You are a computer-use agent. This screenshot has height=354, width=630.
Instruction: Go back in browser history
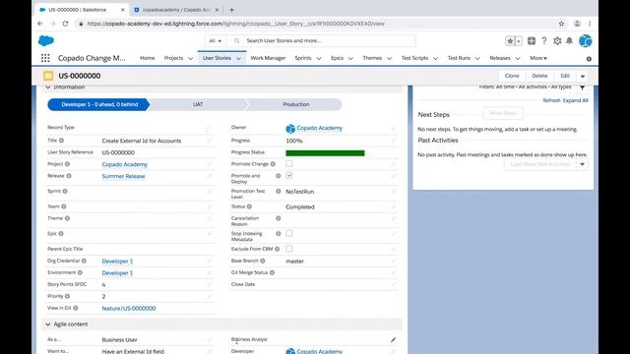pyautogui.click(x=40, y=24)
